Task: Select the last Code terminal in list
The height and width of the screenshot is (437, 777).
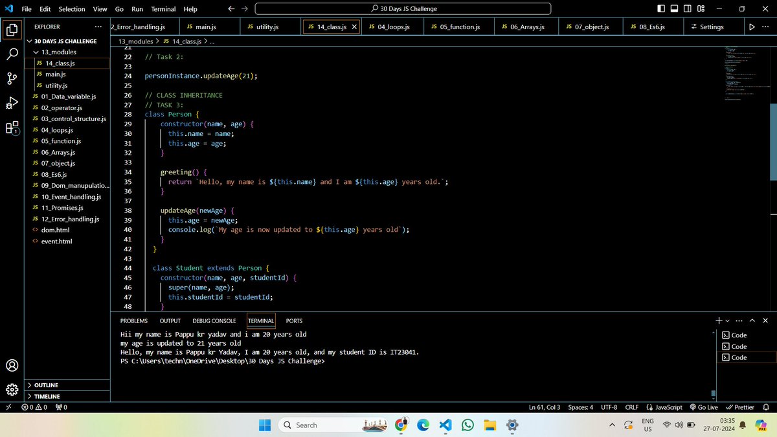Action: coord(745,357)
